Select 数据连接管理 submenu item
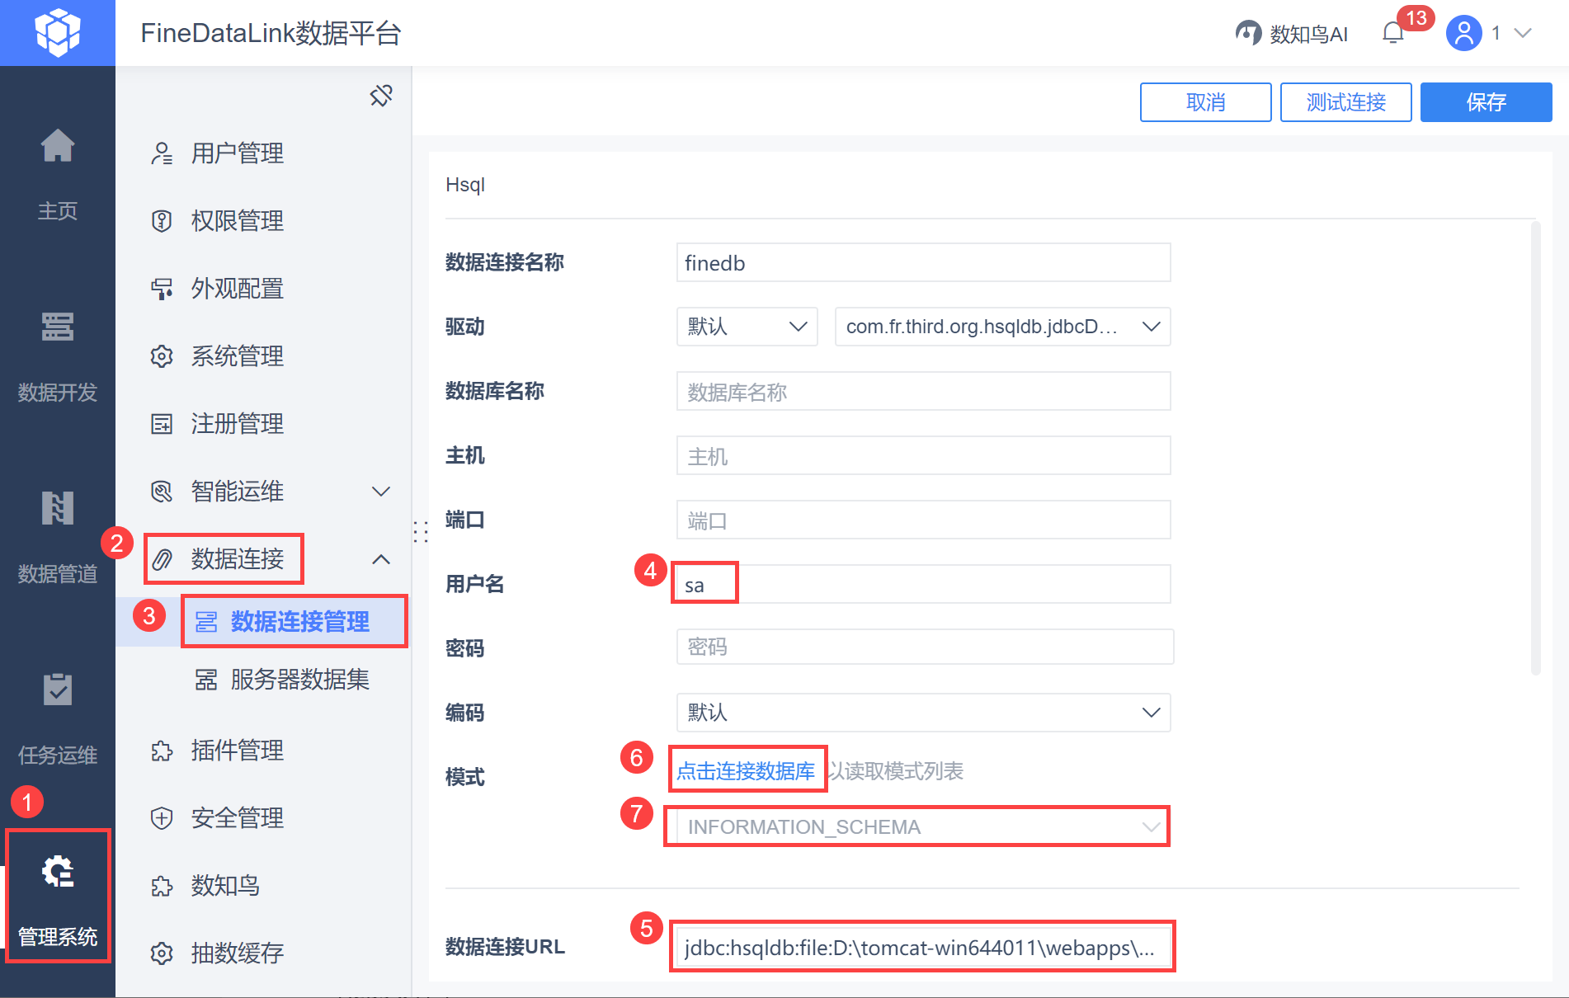 tap(300, 622)
